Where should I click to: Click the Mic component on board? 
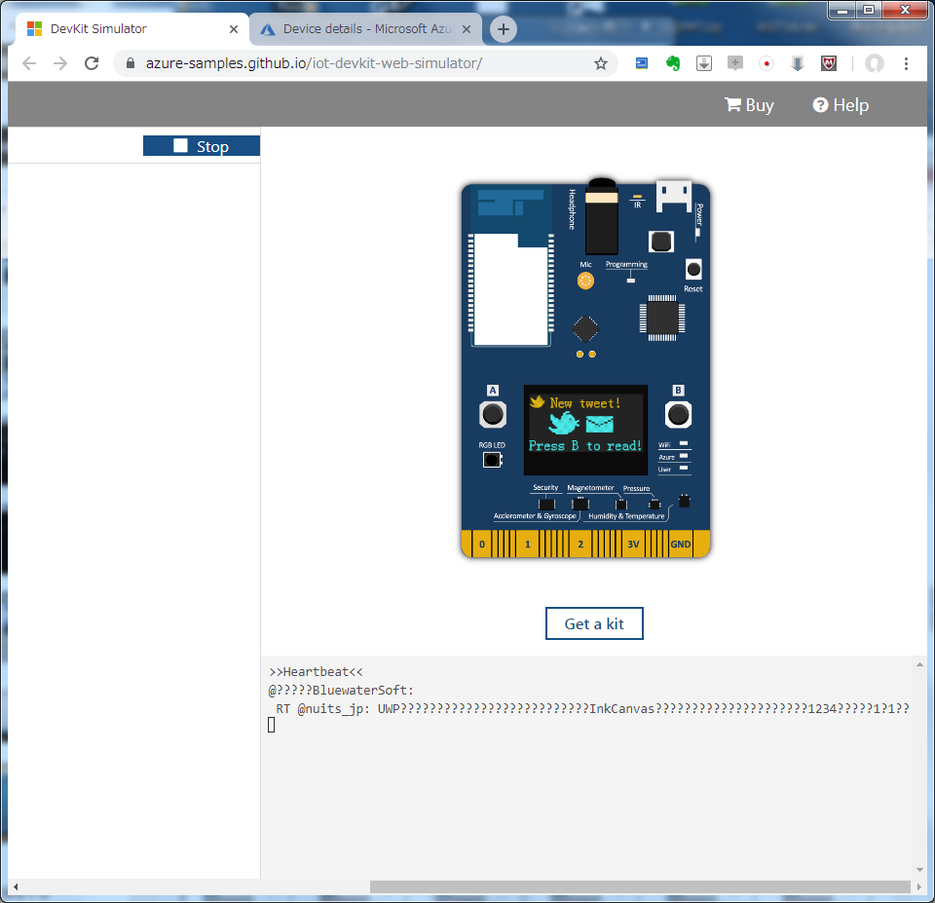[x=585, y=281]
